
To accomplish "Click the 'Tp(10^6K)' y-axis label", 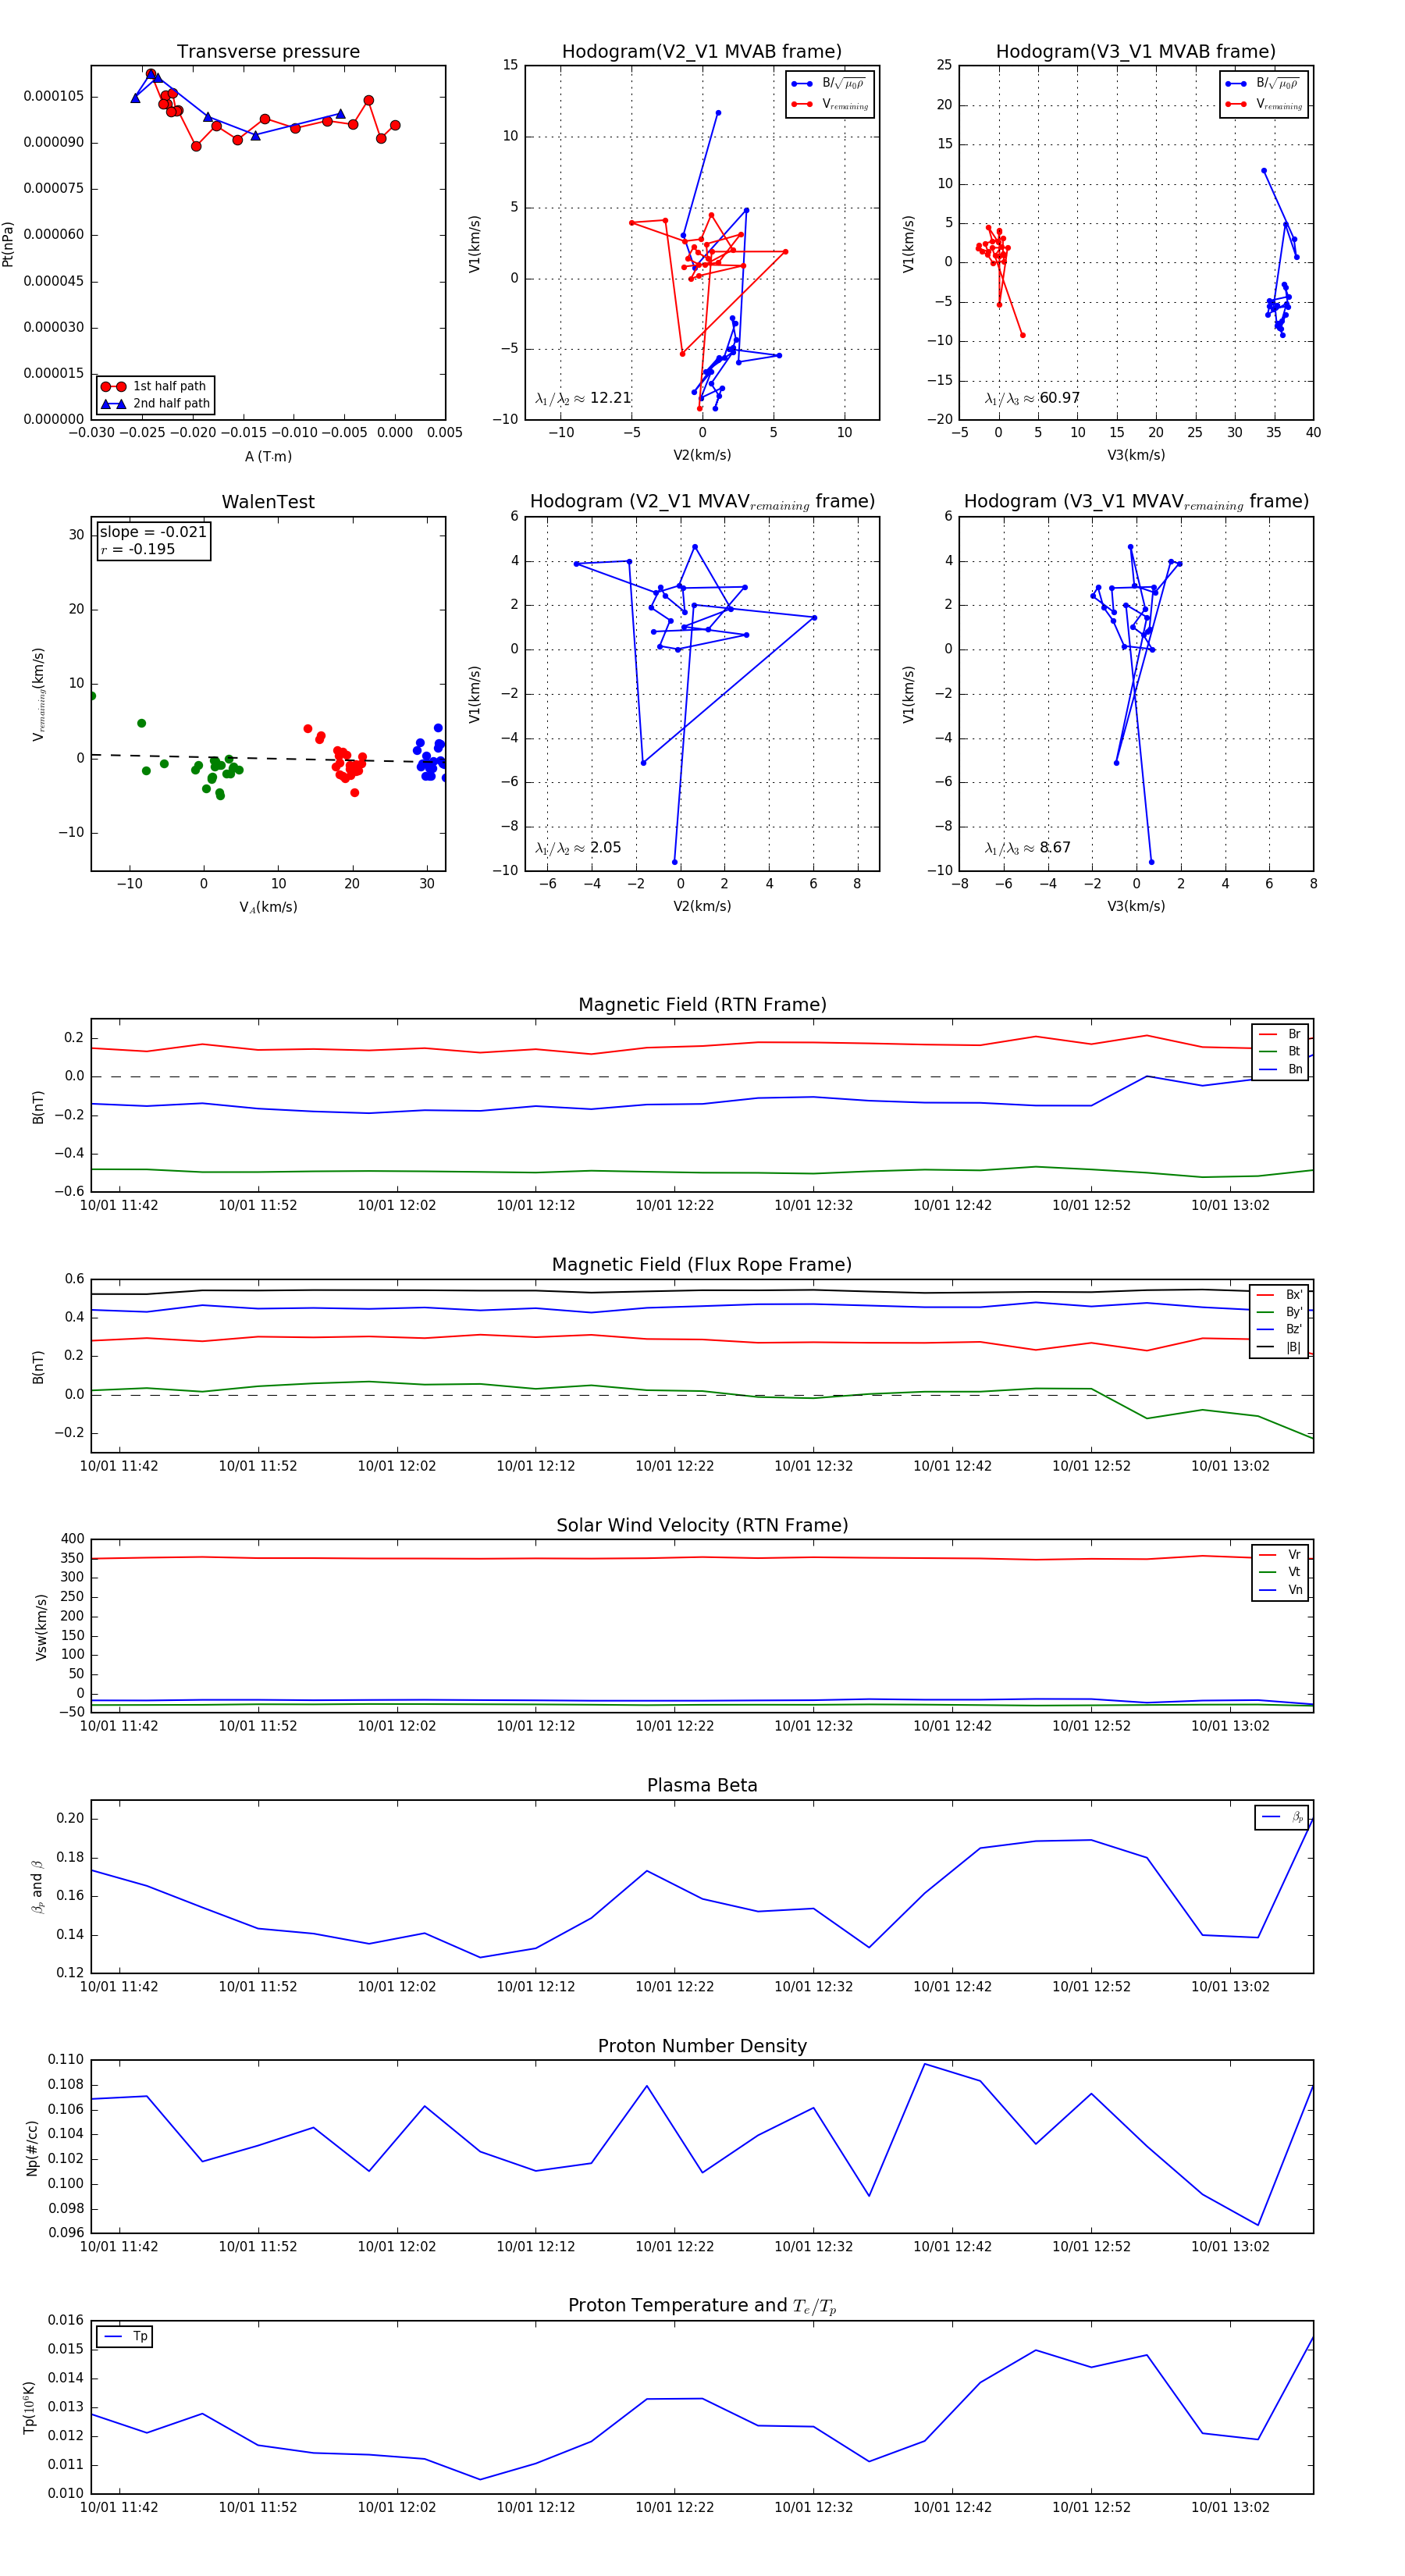I will (28, 2407).
